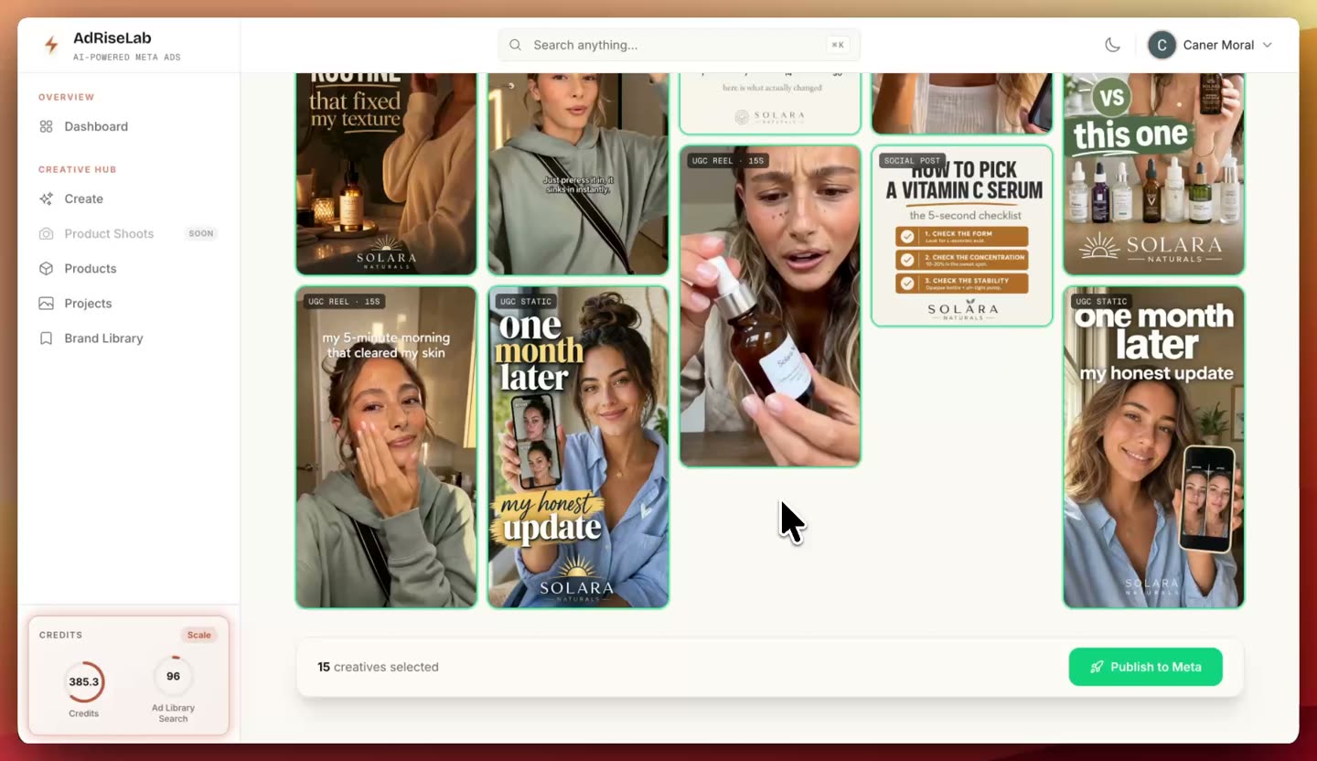This screenshot has height=761, width=1317.
Task: Click the Brand Library bookmark icon
Action: [x=46, y=338]
